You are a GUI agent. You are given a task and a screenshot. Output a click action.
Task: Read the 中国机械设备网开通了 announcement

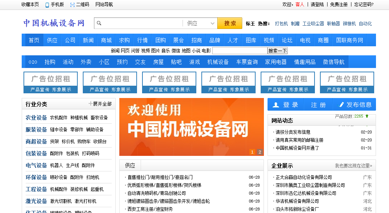[297, 147]
